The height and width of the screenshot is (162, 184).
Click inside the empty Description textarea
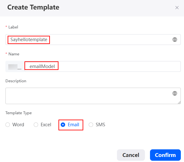tap(93, 96)
